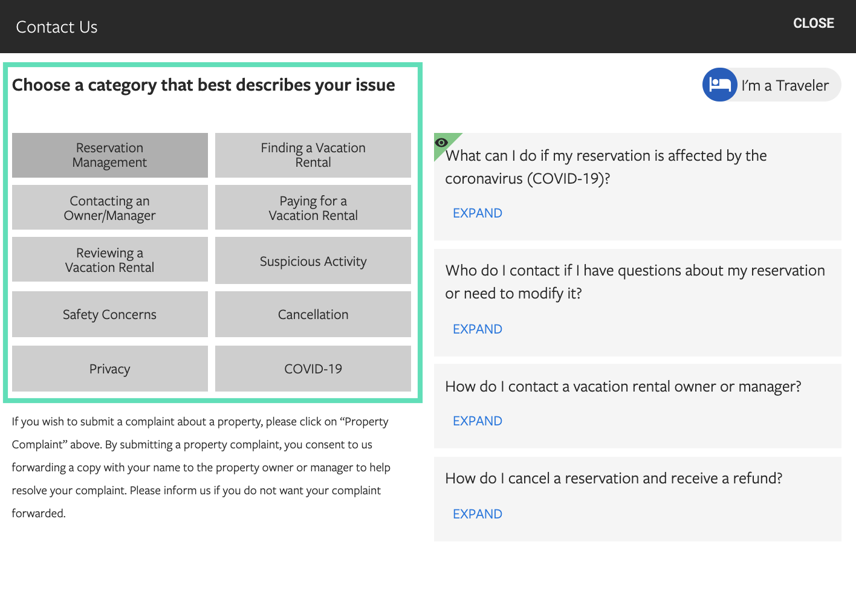The image size is (856, 597).
Task: Expand how to contact owner or manager
Action: (x=478, y=421)
